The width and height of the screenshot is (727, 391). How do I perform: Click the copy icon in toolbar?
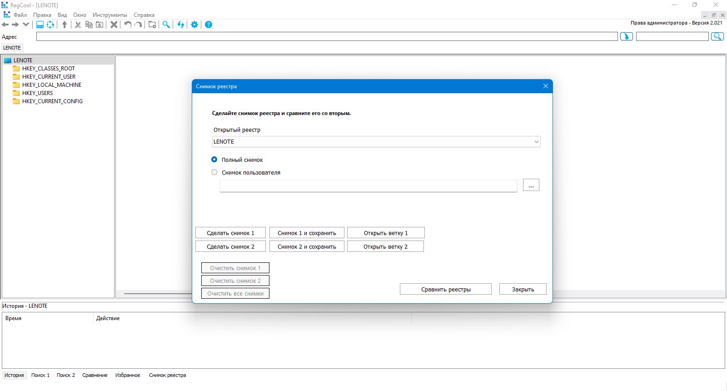point(89,25)
